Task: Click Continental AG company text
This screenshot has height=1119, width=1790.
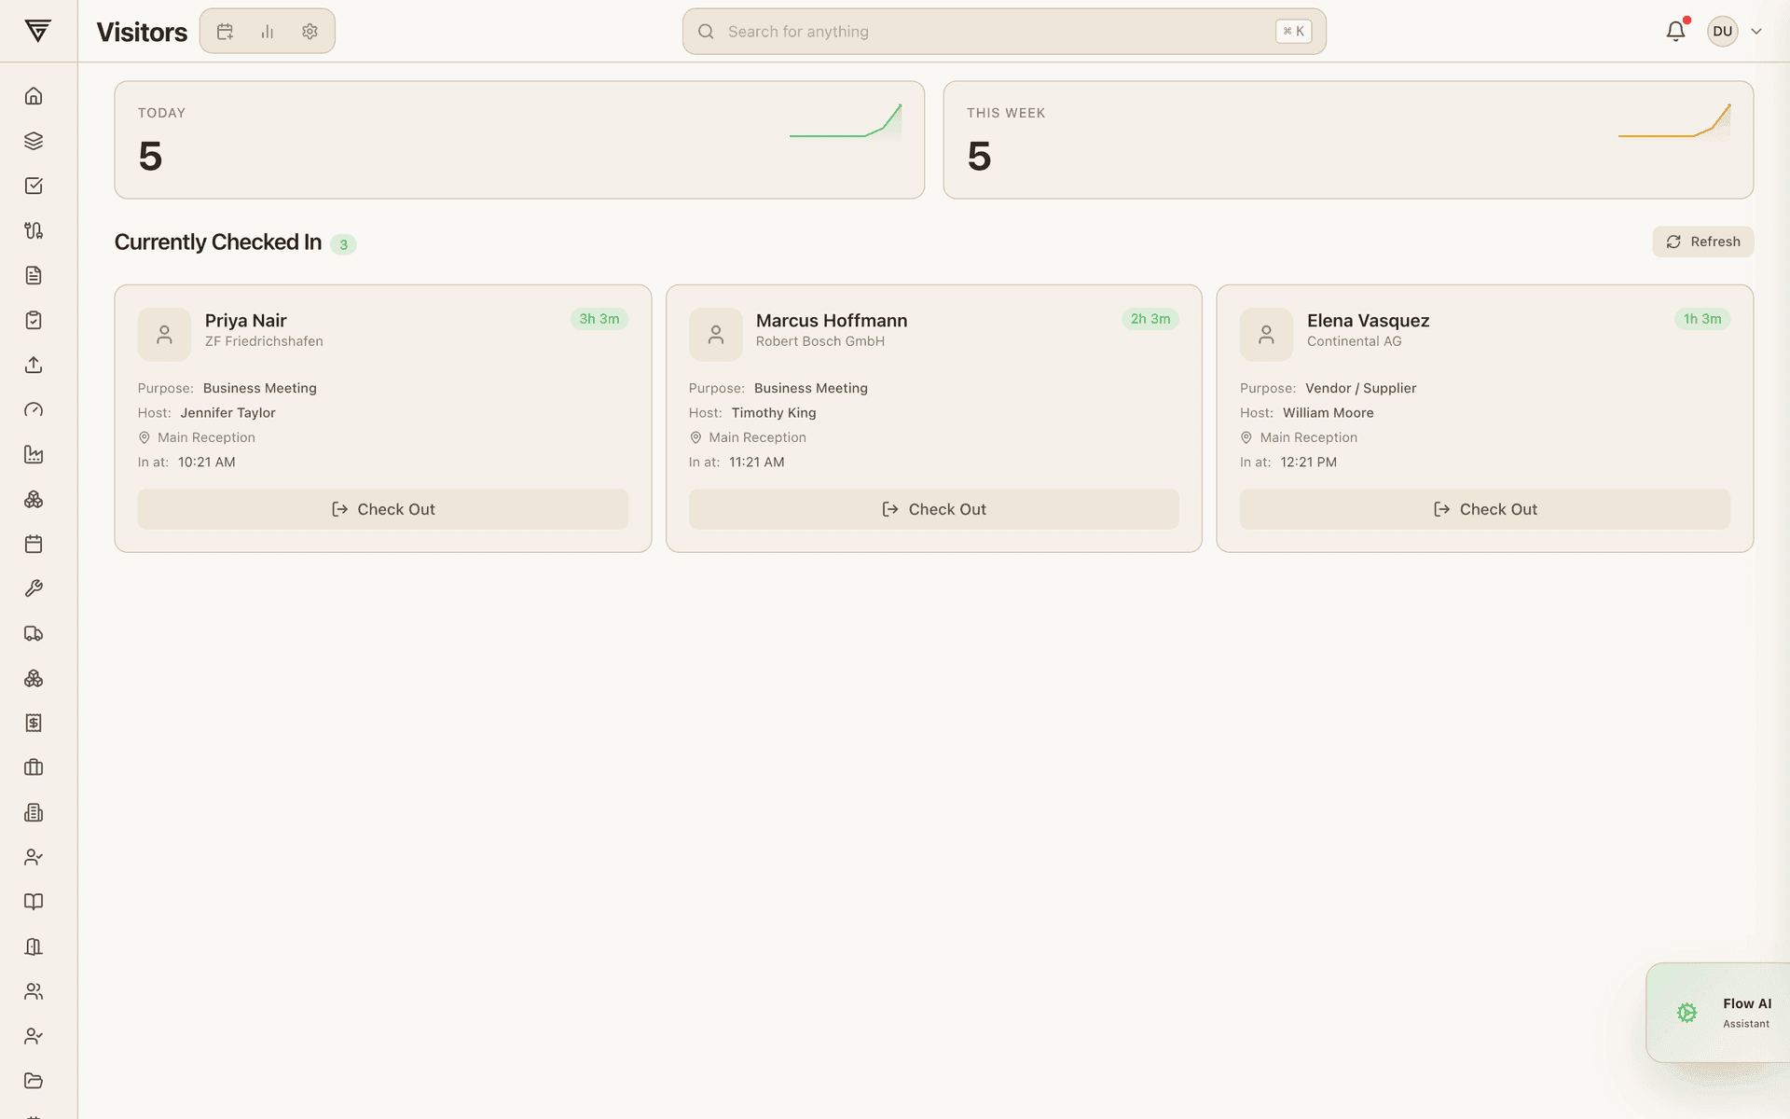Action: point(1355,341)
